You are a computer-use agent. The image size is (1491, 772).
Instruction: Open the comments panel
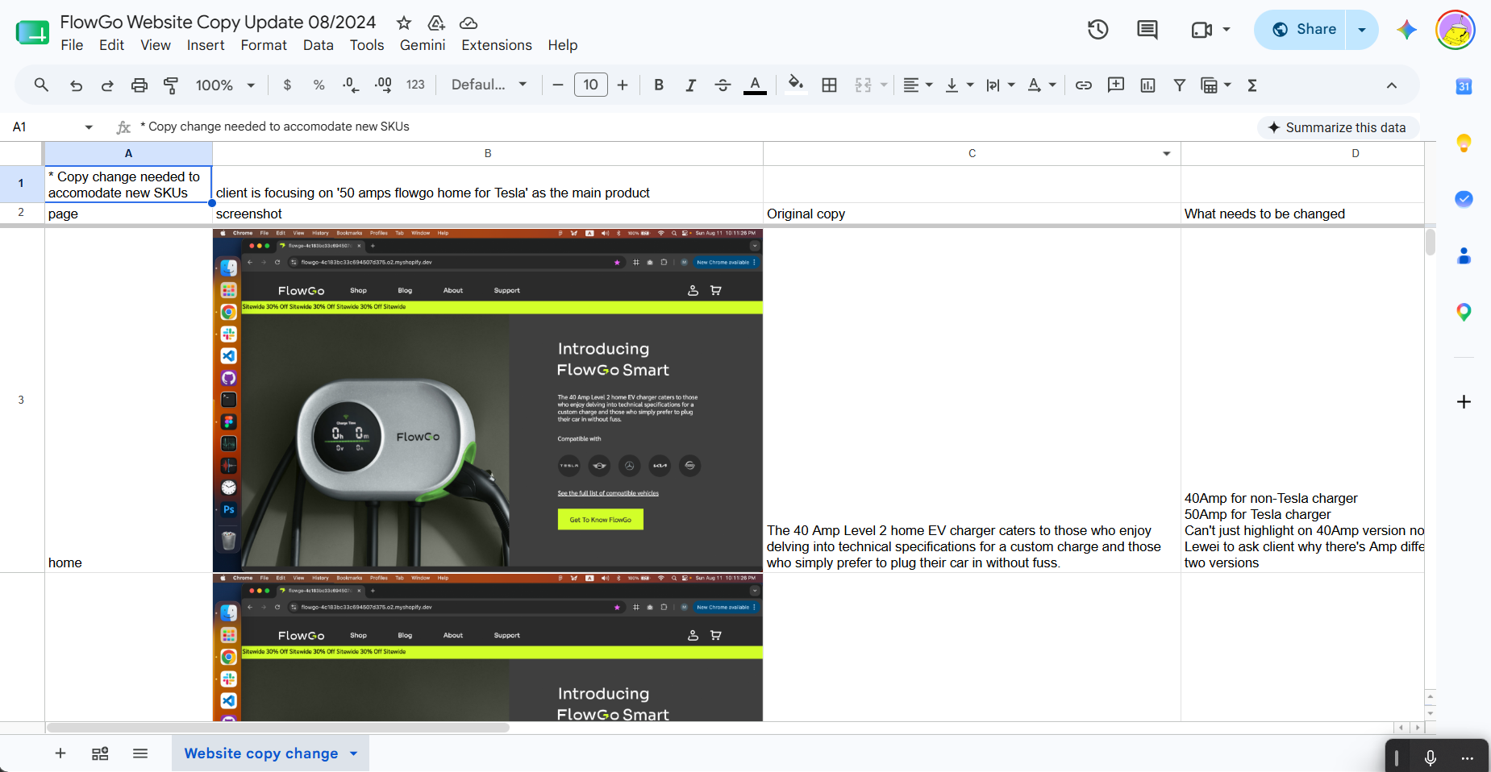(x=1147, y=30)
